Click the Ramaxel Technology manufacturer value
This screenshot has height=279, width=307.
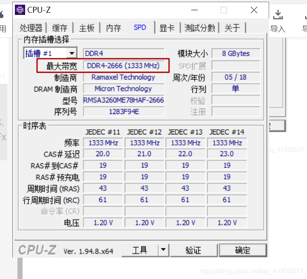click(x=123, y=77)
